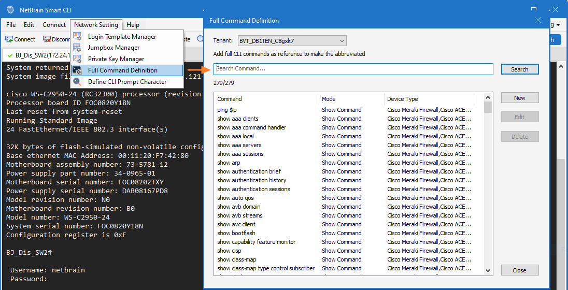This screenshot has height=290, width=568.
Task: Click the NetBrain Smart CLI app logo
Action: [x=10, y=9]
